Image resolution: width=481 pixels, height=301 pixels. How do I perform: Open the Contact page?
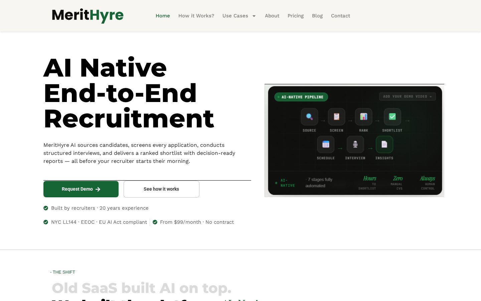pyautogui.click(x=340, y=16)
